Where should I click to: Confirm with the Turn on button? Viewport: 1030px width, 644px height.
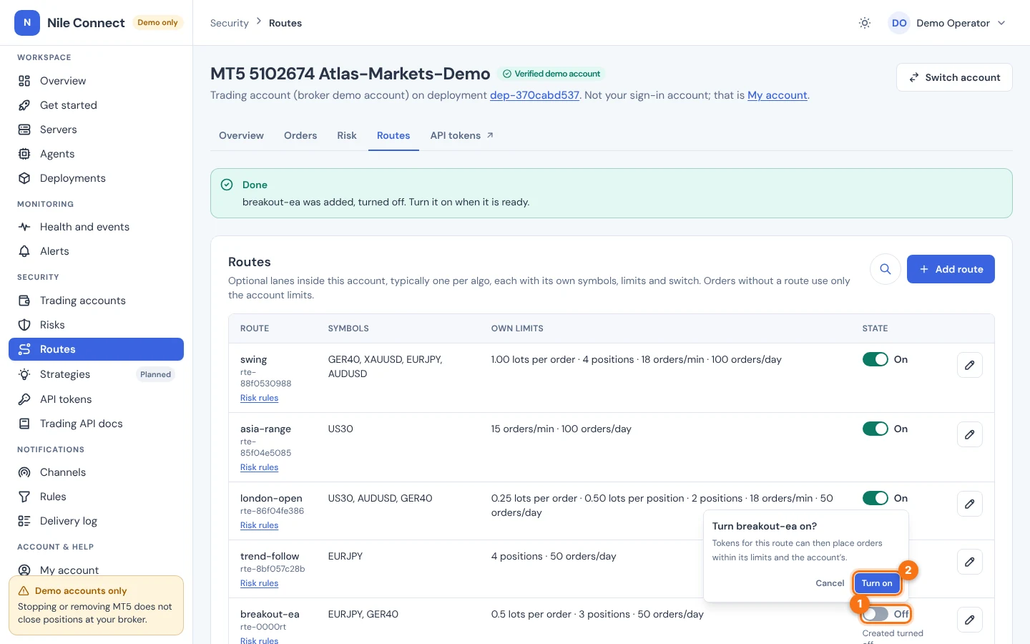[x=877, y=583]
